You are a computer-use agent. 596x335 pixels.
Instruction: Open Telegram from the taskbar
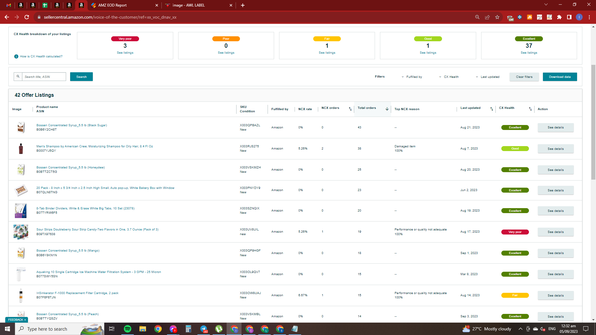(x=204, y=329)
